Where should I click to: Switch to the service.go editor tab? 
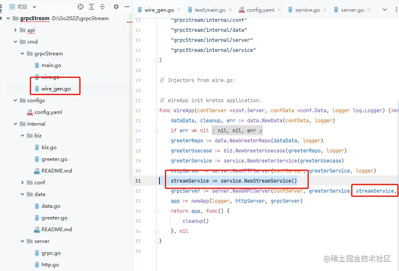point(308,10)
